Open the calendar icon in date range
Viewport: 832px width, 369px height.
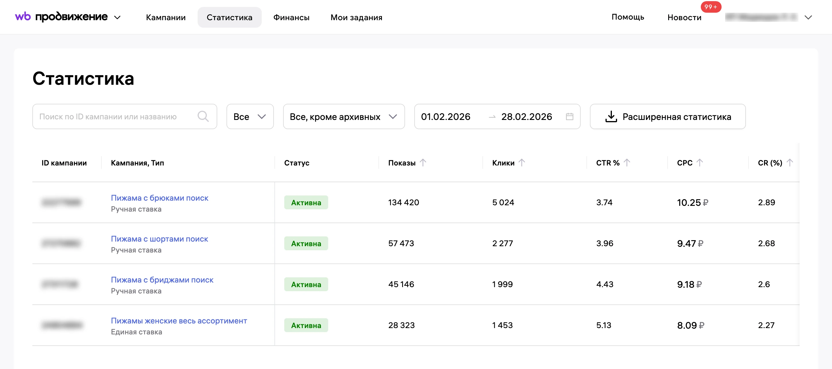(x=569, y=116)
